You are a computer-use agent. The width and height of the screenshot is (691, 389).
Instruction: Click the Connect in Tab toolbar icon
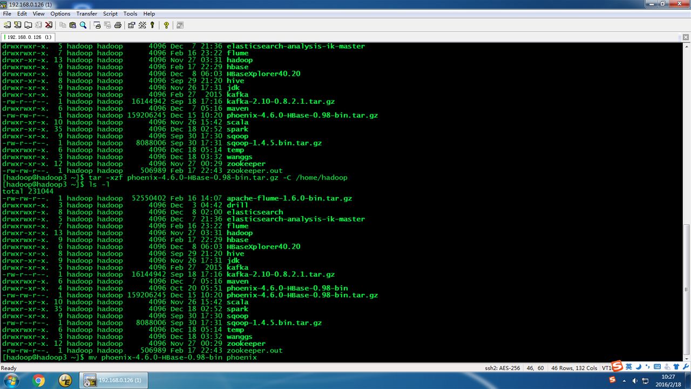(x=28, y=25)
